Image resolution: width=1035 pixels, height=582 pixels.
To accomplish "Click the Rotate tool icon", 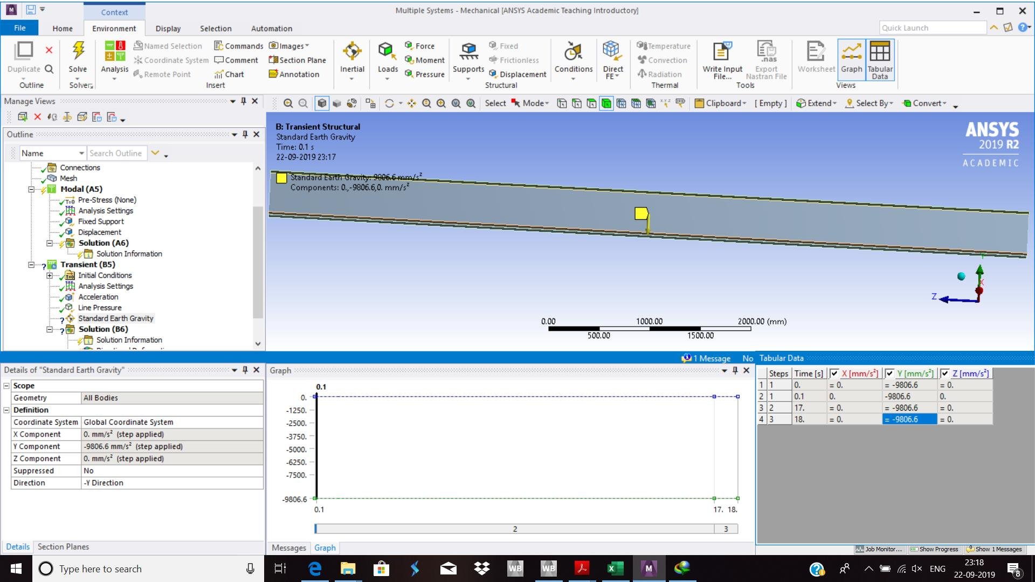I will [389, 103].
